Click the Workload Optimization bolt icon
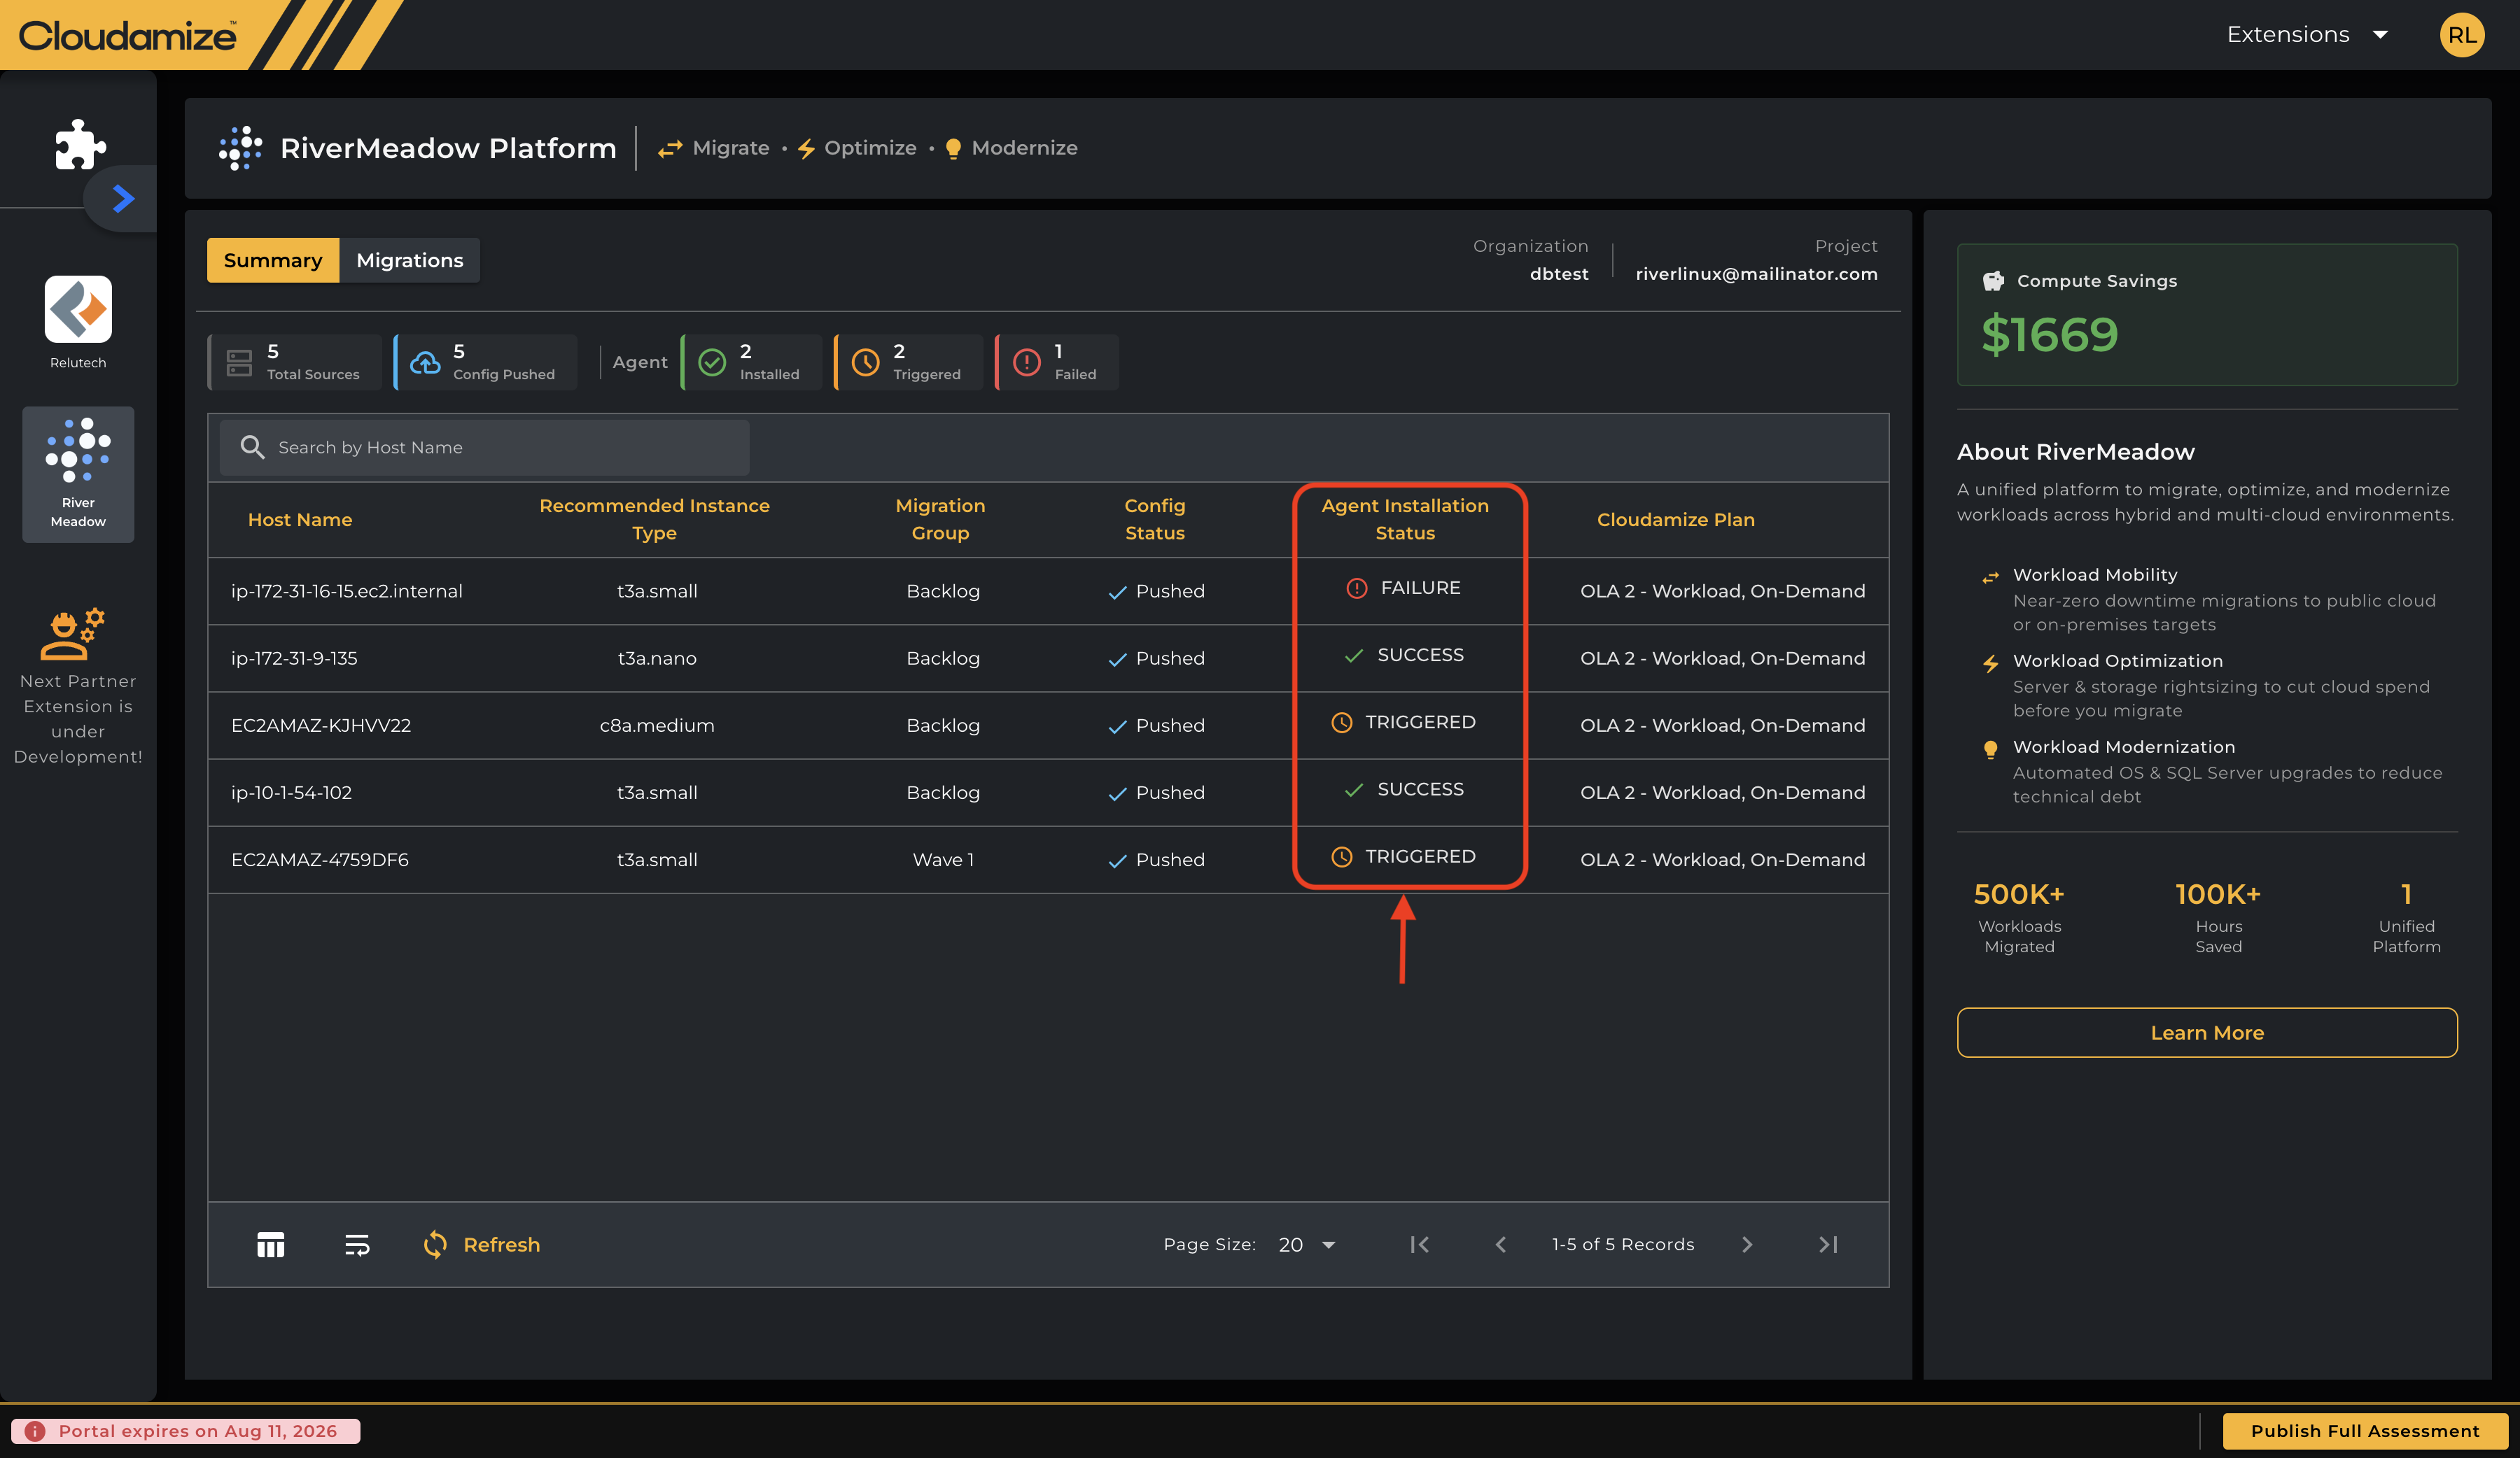This screenshot has height=1458, width=2520. (x=1991, y=663)
